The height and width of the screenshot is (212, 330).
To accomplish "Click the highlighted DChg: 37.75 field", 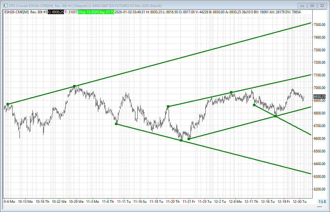I will [x=105, y=12].
